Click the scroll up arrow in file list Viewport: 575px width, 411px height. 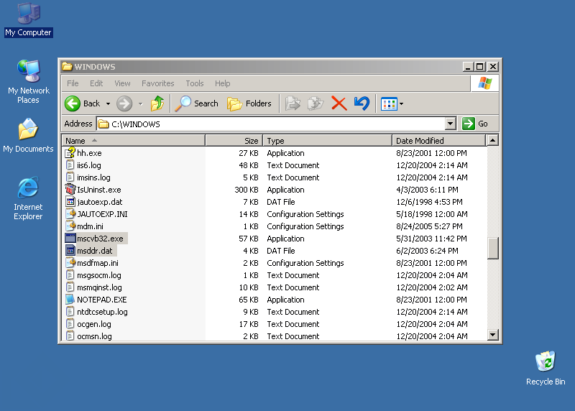493,140
